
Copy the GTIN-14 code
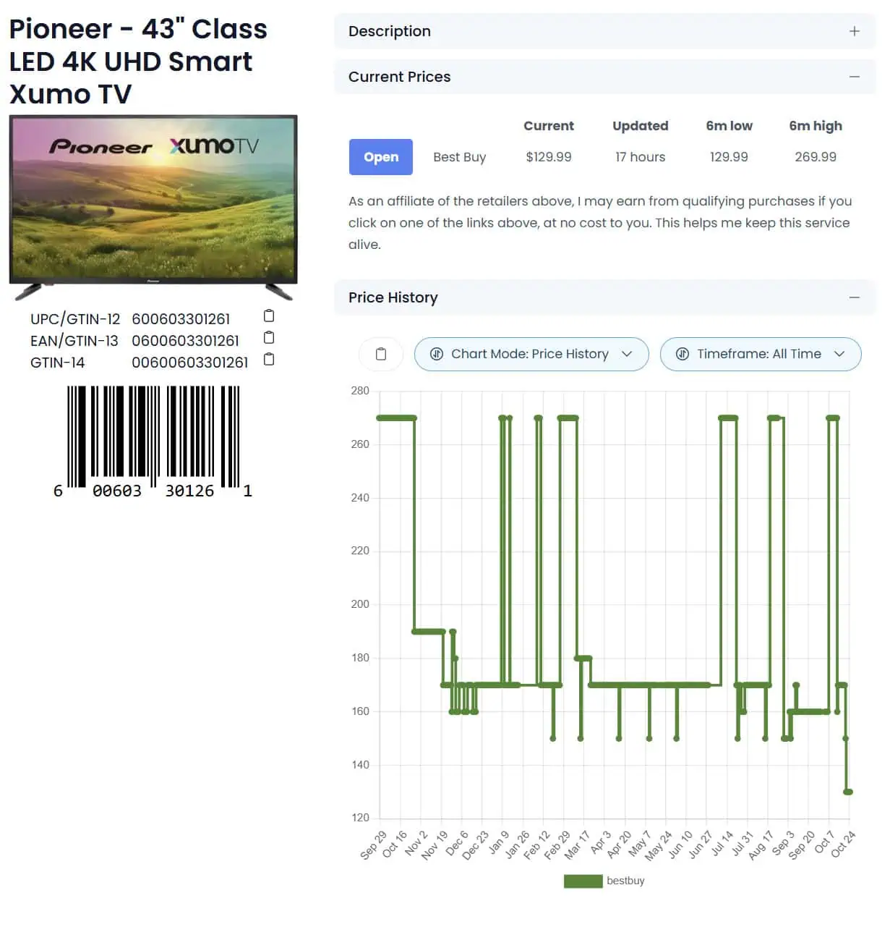pos(269,360)
